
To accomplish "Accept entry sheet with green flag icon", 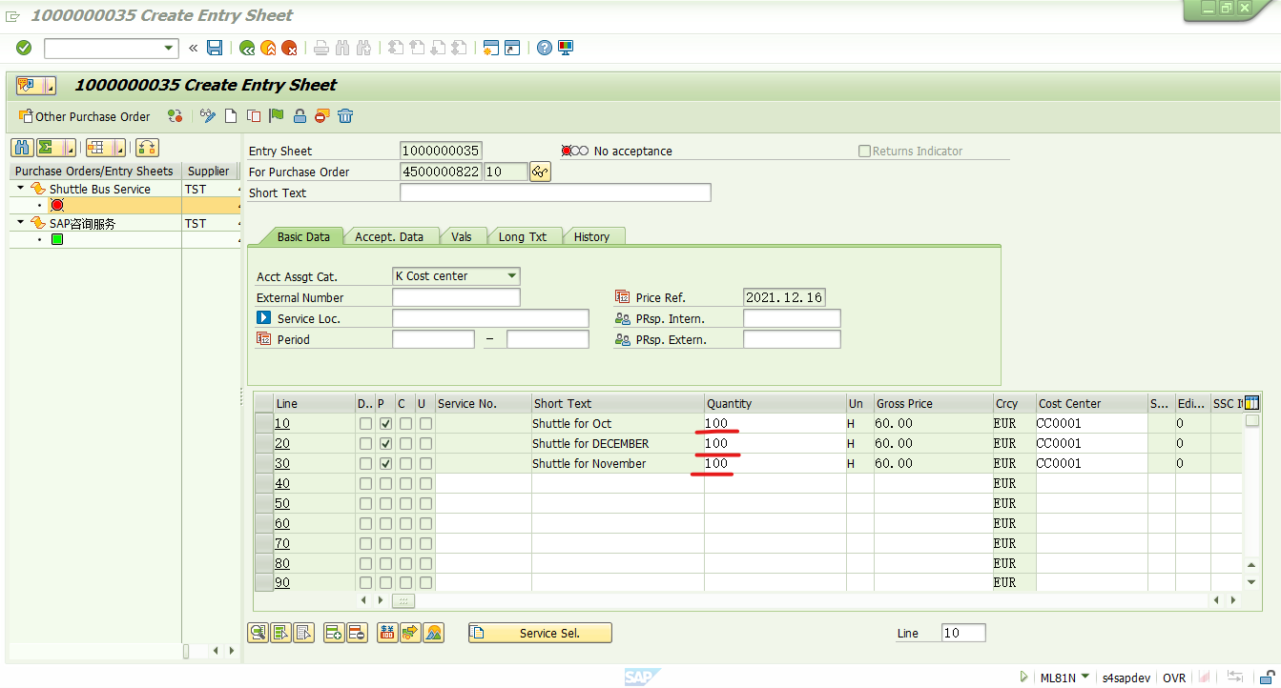I will coord(277,116).
